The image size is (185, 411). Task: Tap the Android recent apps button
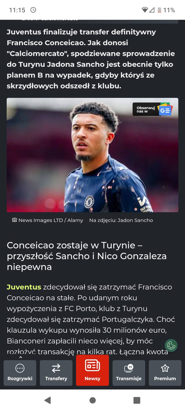137,400
